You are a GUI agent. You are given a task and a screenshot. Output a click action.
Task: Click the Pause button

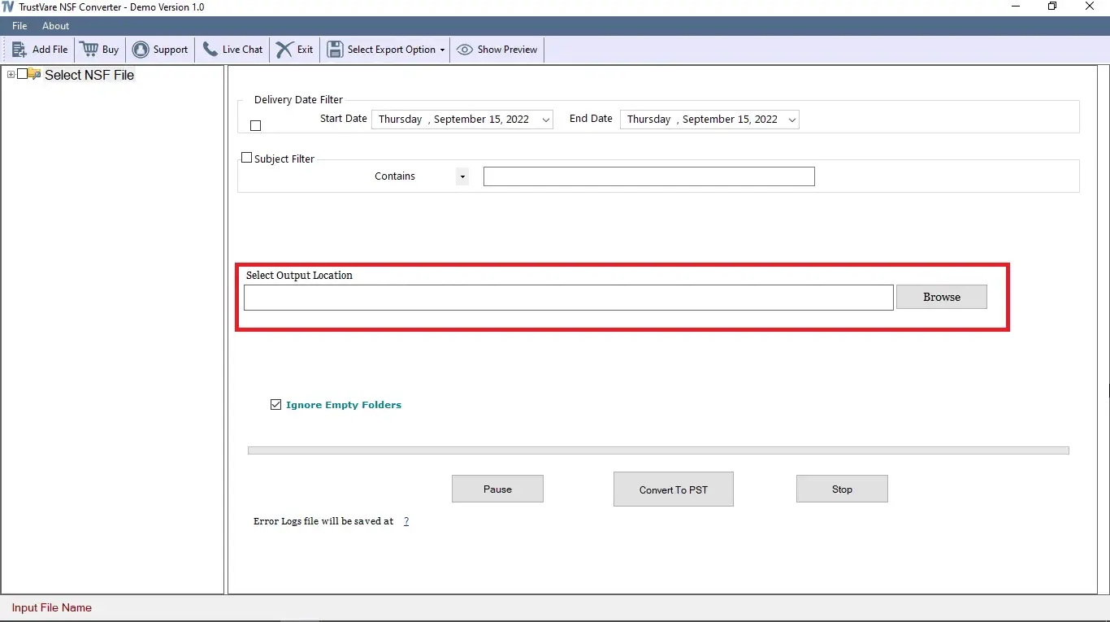[x=497, y=489]
